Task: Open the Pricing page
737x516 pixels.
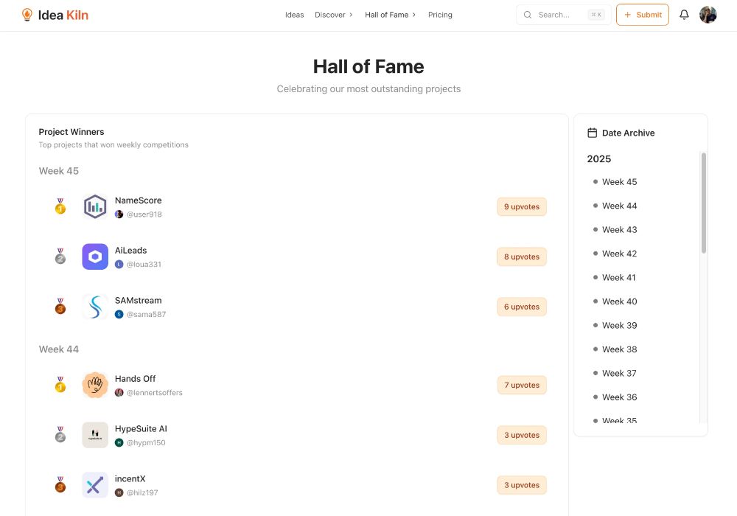Action: pyautogui.click(x=440, y=15)
